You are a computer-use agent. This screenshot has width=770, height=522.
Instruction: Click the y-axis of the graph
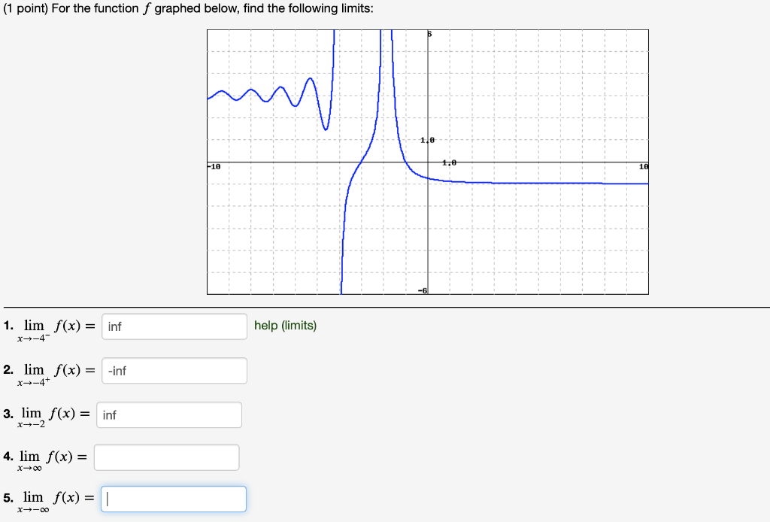click(427, 226)
